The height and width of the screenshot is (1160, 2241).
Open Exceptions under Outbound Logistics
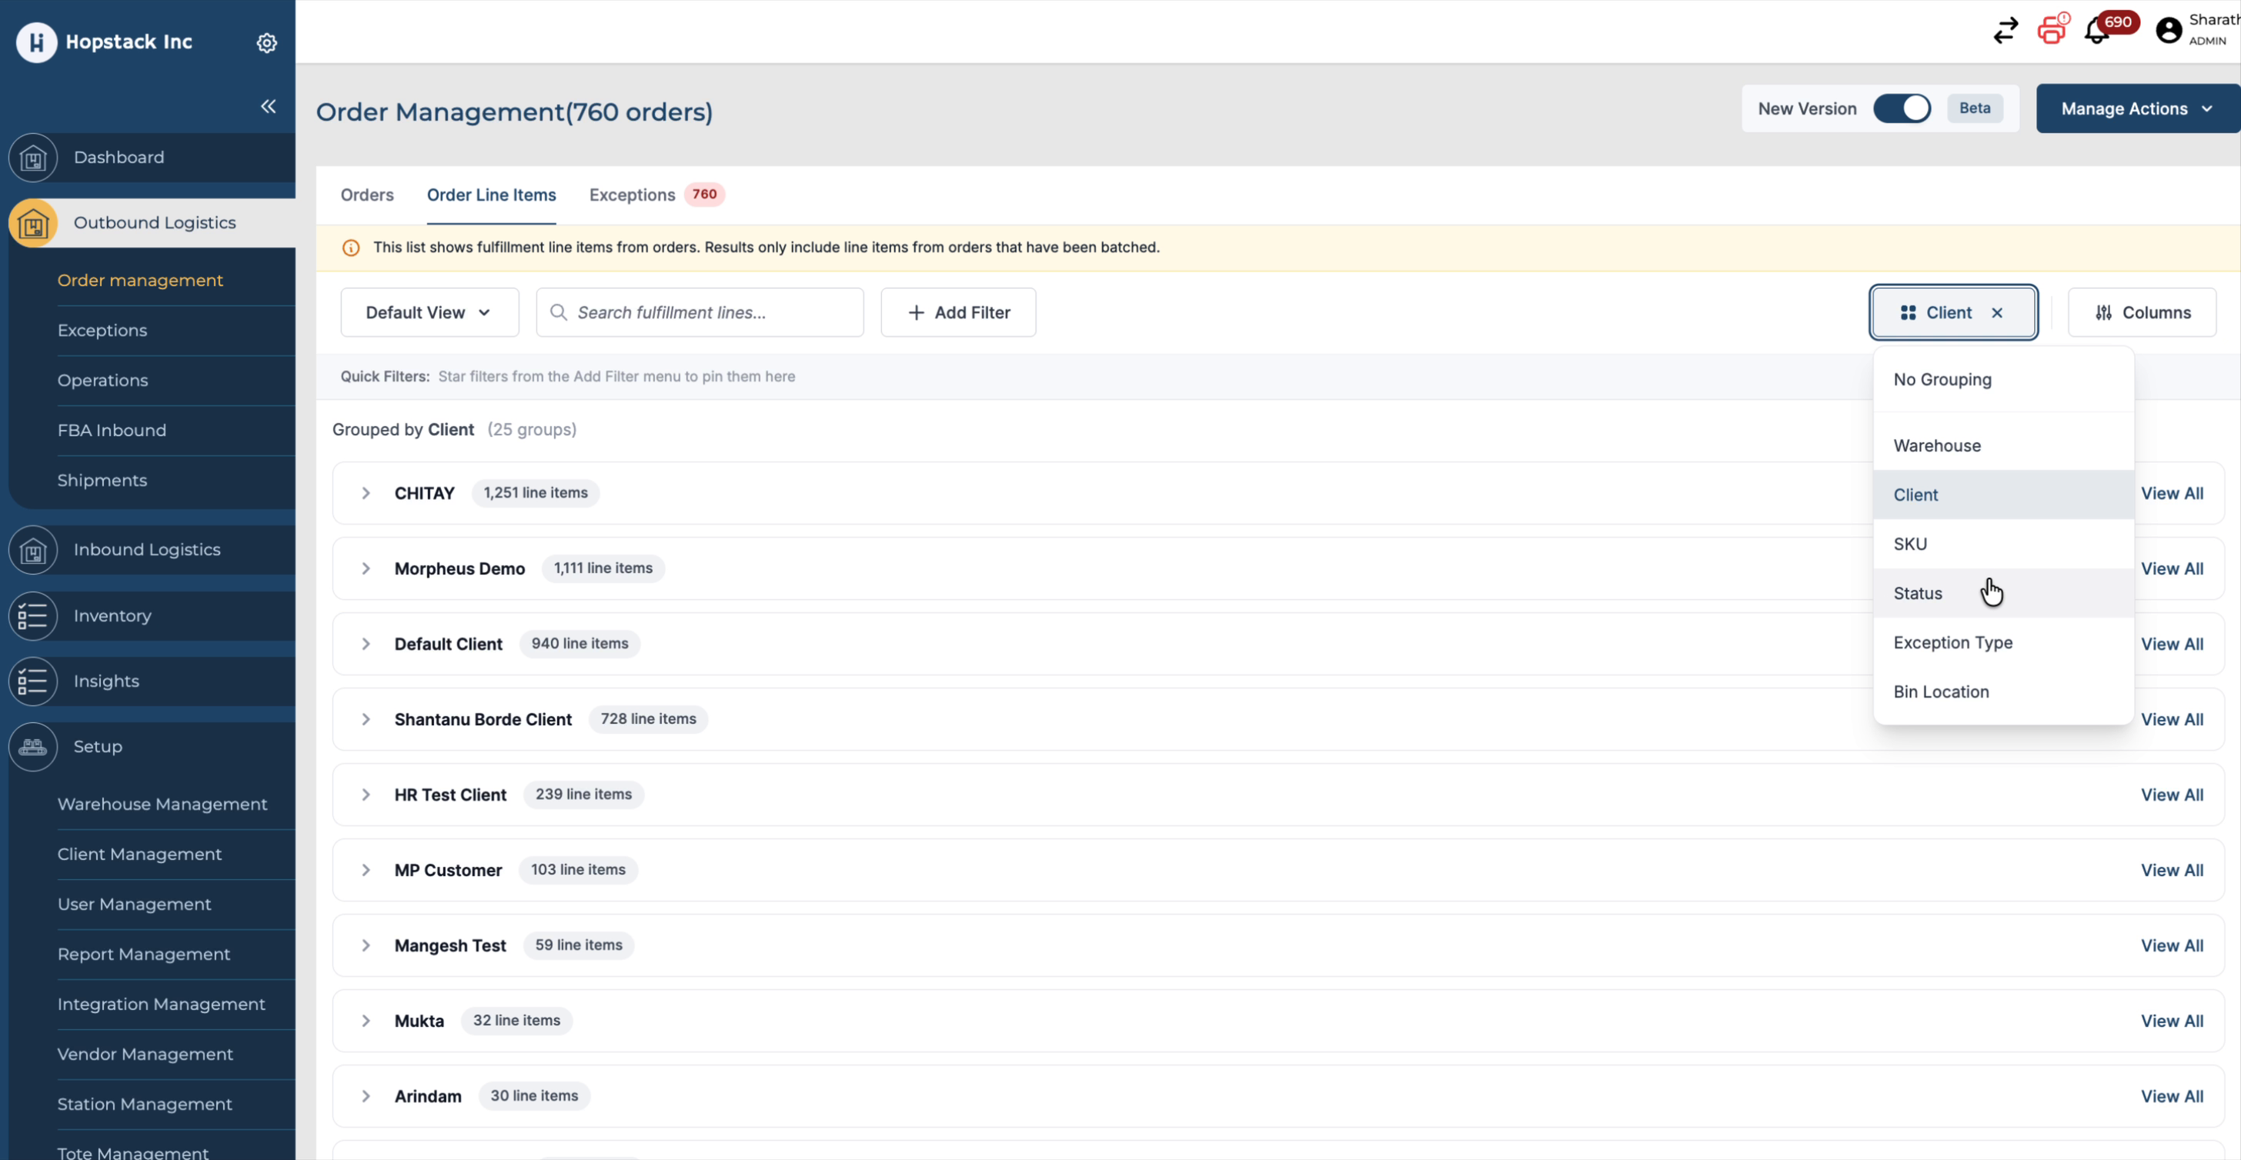click(x=102, y=331)
